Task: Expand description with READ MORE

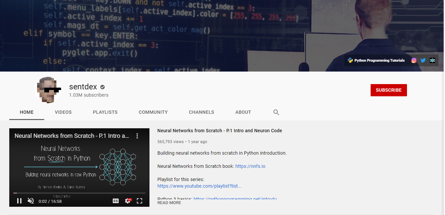Action: (x=169, y=203)
